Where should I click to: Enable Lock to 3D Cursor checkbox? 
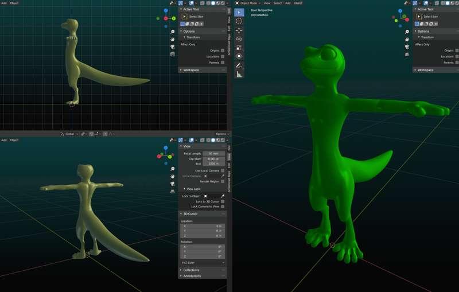[223, 201]
